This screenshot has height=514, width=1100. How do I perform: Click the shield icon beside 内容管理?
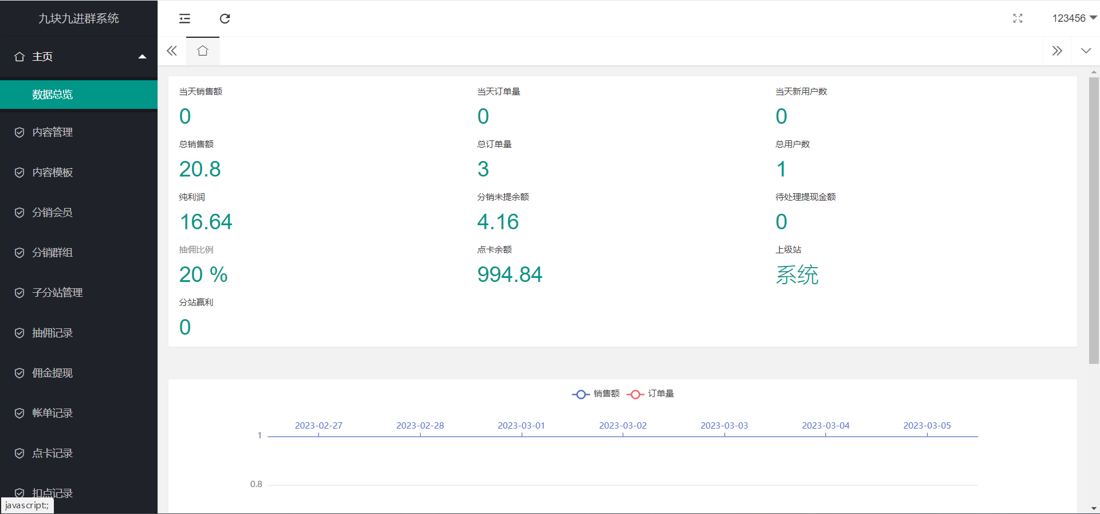point(19,132)
